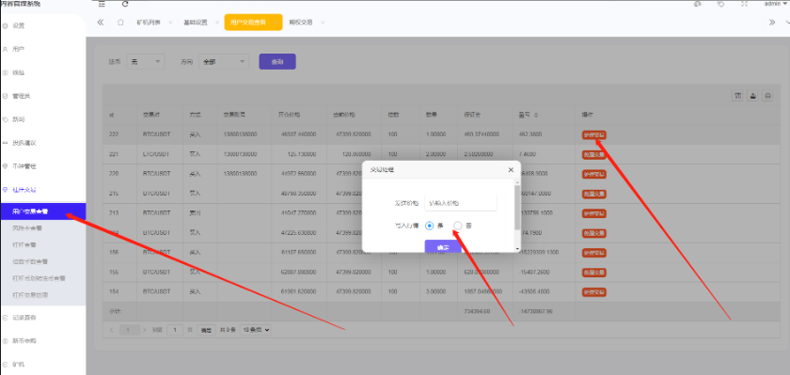
Task: Open the 法币 currency dropdown
Action: 145,61
